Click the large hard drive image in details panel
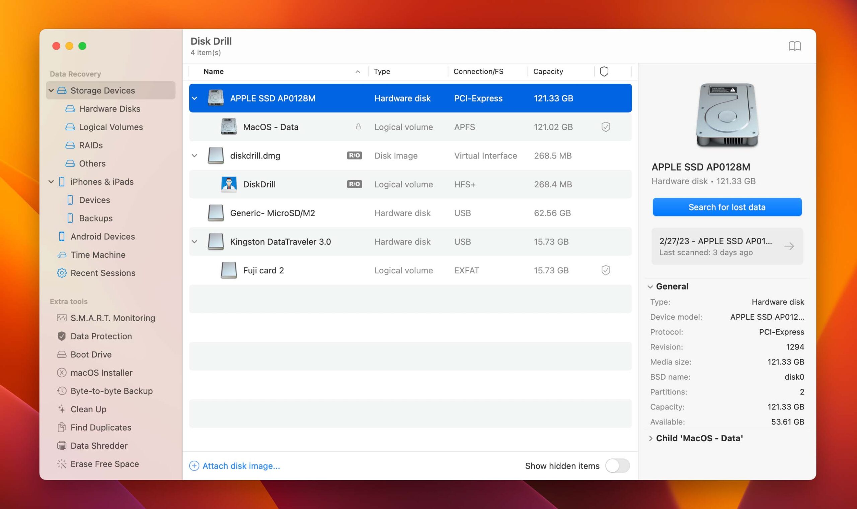Image resolution: width=857 pixels, height=509 pixels. [727, 115]
